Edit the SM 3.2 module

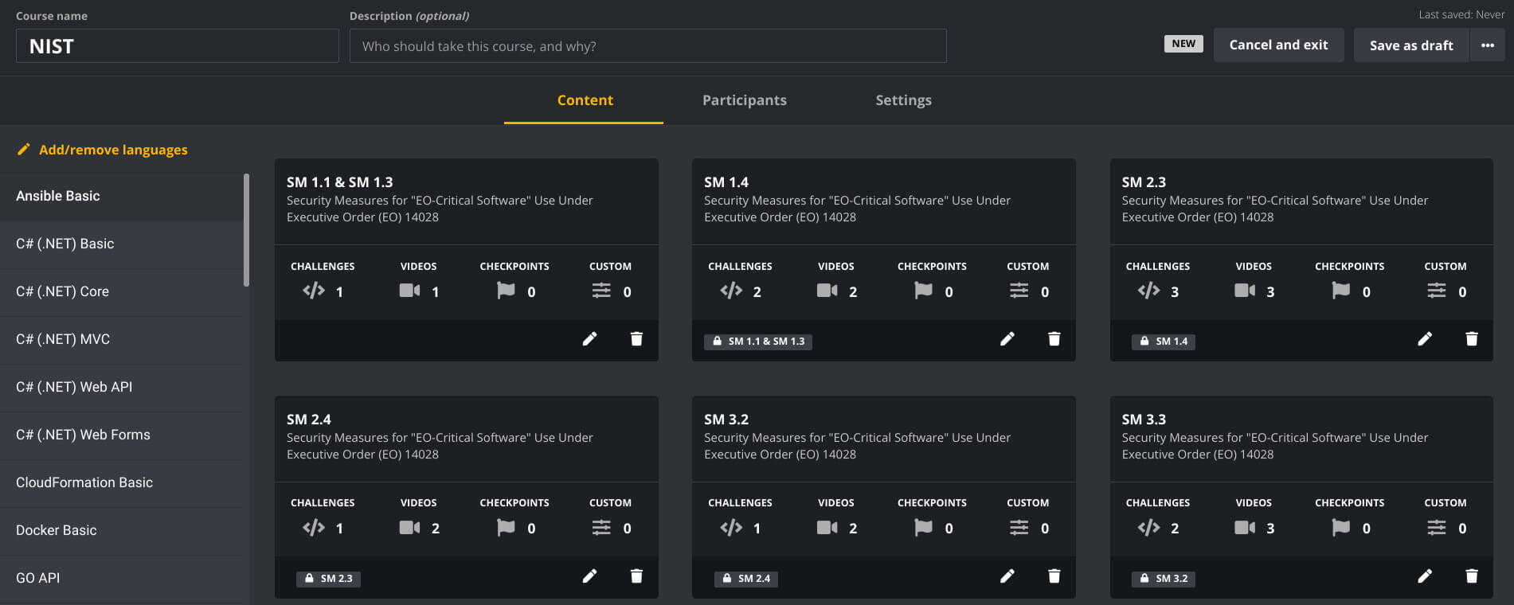[1007, 576]
